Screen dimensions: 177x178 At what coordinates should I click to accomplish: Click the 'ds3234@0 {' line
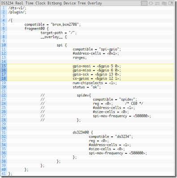(83, 132)
